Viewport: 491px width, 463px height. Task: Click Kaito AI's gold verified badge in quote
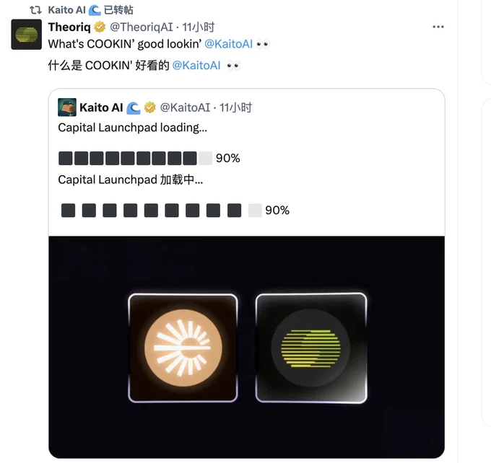[x=150, y=107]
